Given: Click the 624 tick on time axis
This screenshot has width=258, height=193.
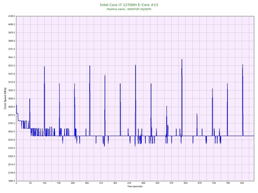Looking at the screenshot, I should (x=186, y=183).
